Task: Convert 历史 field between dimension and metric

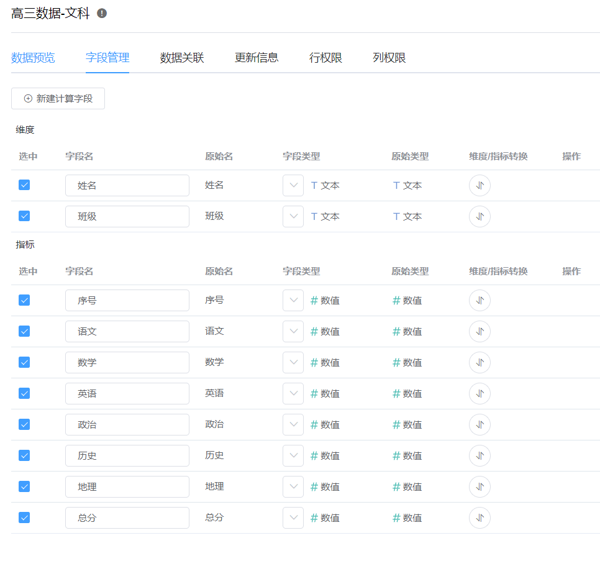Action: click(x=480, y=456)
